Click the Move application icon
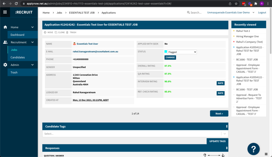 point(45,32)
